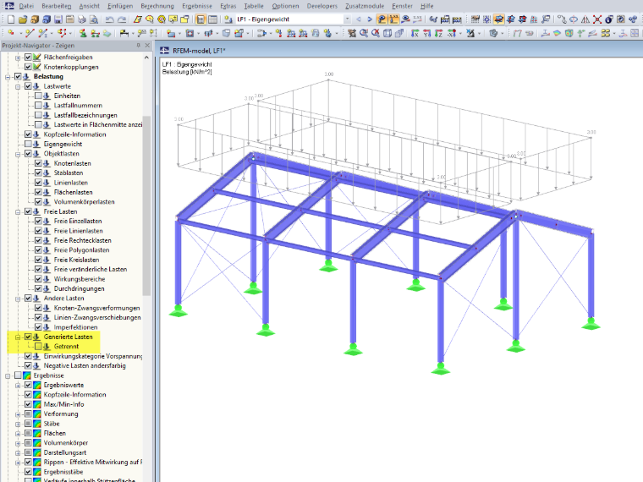Select the Freie Polygonlasten tree item
The width and height of the screenshot is (643, 482).
pyautogui.click(x=81, y=250)
